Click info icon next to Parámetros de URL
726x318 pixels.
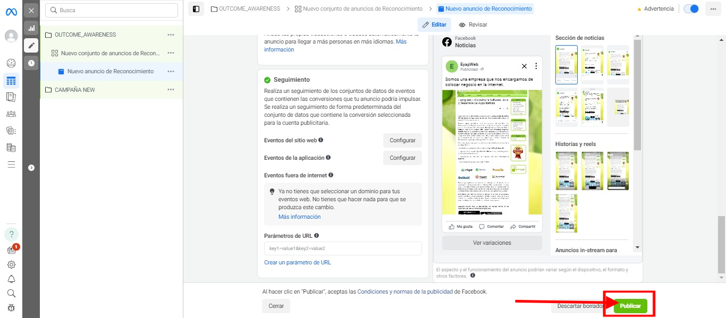(317, 236)
